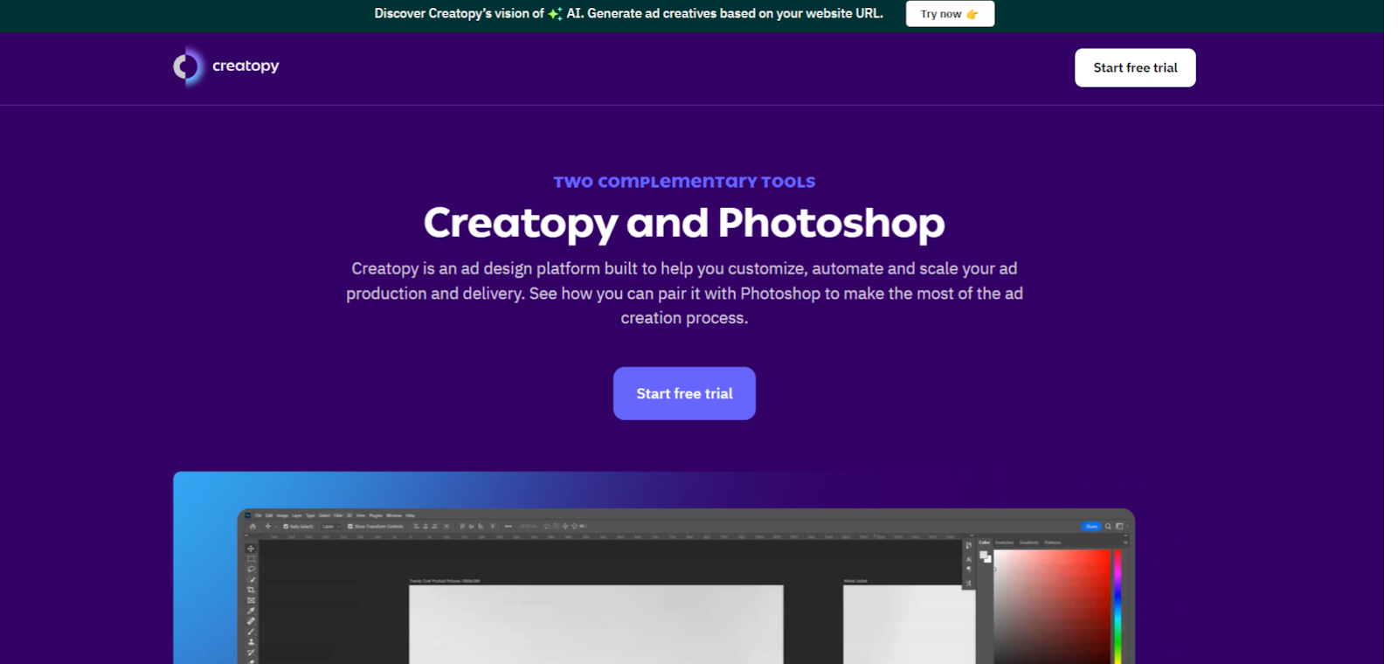Viewport: 1398px width, 664px height.
Task: Click white Start free trial header button
Action: tap(1135, 67)
